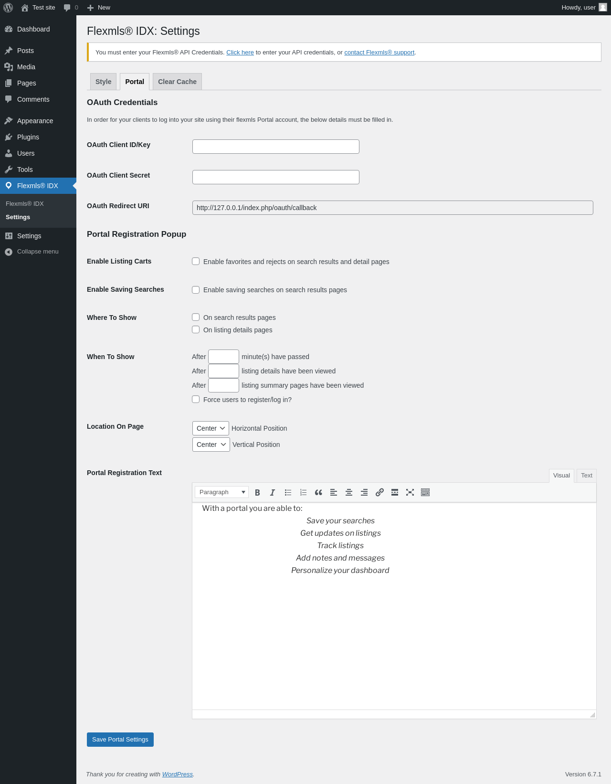Image resolution: width=611 pixels, height=784 pixels.
Task: Toggle italic in the editor toolbar
Action: click(x=273, y=492)
